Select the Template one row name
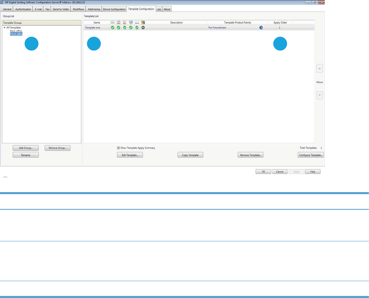The height and width of the screenshot is (298, 369). [93, 28]
